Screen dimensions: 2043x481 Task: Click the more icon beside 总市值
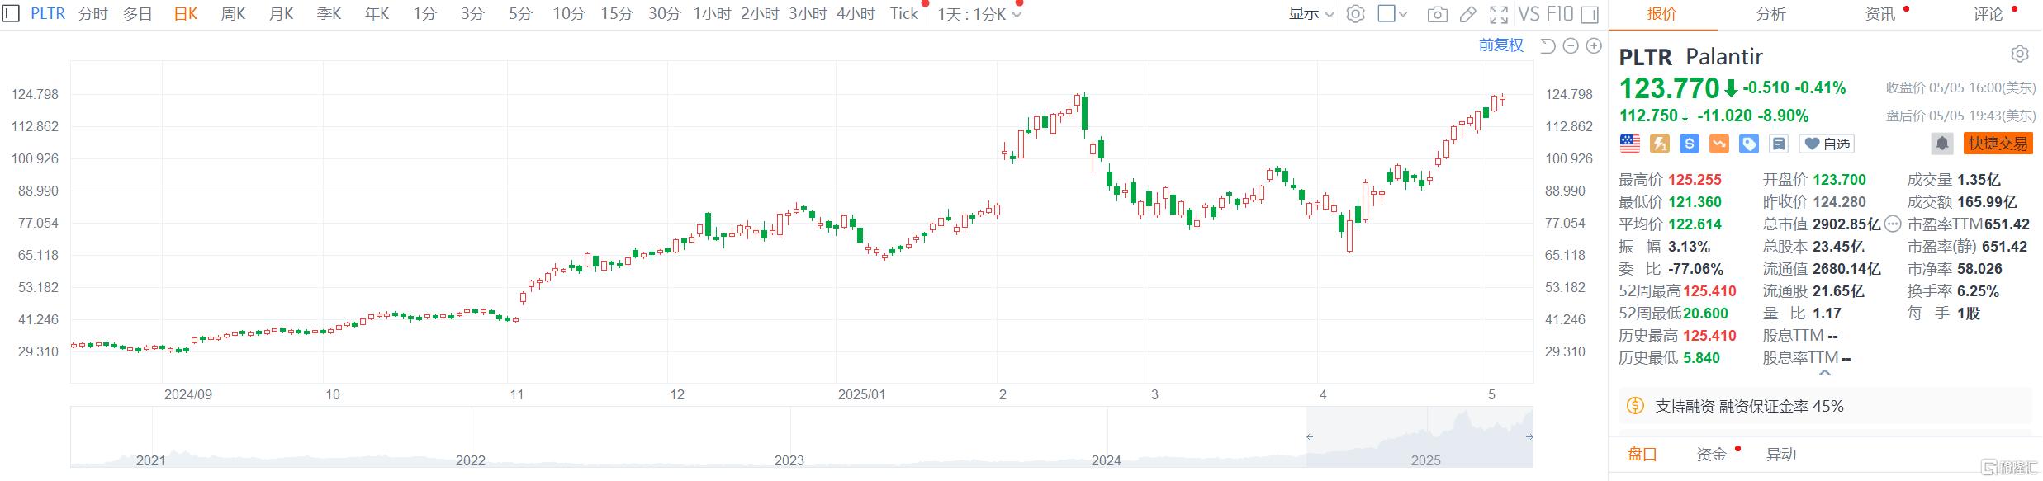pyautogui.click(x=1893, y=224)
